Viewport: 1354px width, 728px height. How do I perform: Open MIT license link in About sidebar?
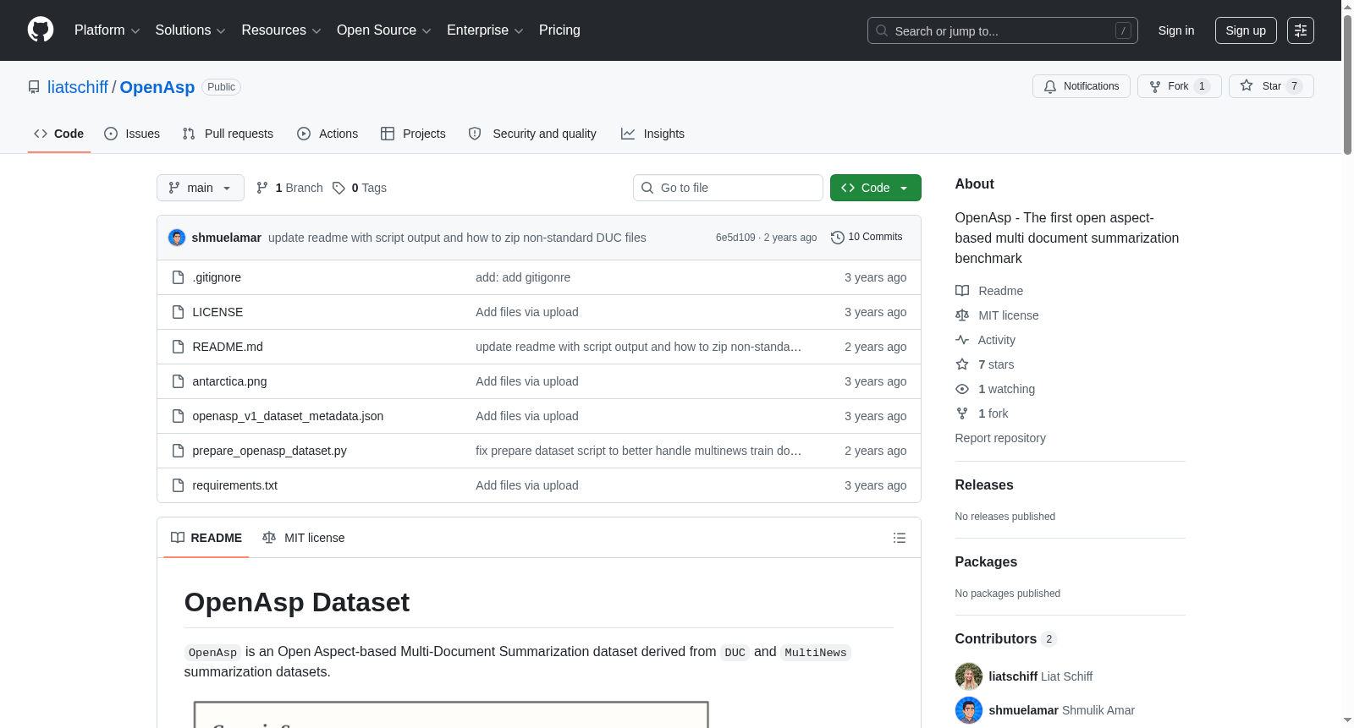[997, 315]
